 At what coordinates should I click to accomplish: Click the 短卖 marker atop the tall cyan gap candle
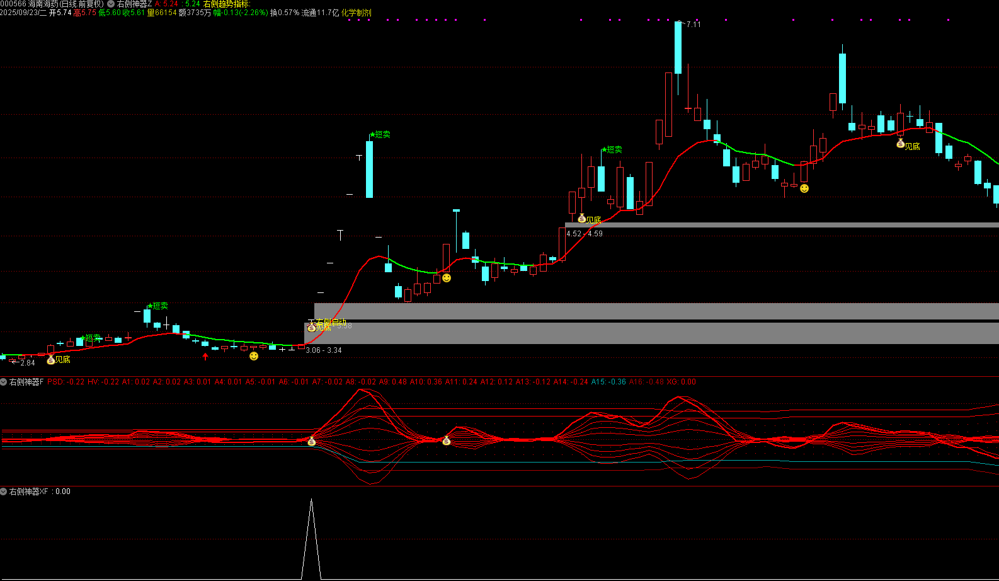(x=380, y=134)
